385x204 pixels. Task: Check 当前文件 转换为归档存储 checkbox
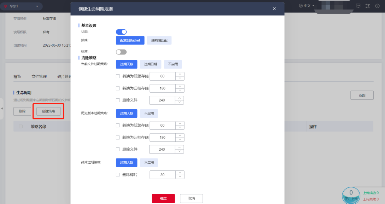(118, 88)
